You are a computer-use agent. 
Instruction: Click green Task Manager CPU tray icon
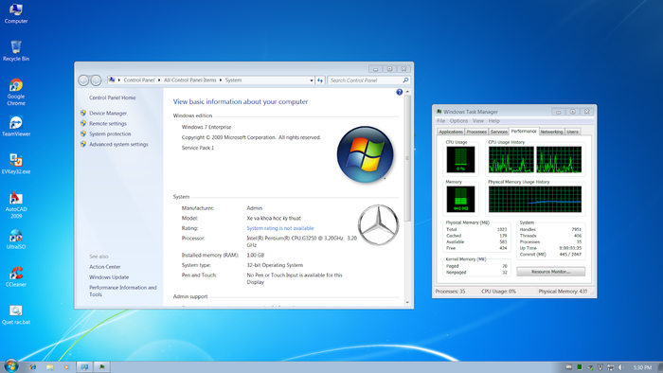tap(580, 367)
